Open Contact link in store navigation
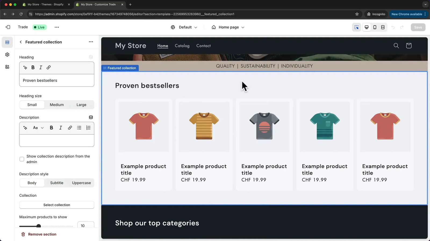The height and width of the screenshot is (241, 430). [203, 46]
